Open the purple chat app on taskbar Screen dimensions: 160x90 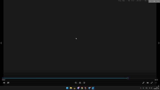78,88
